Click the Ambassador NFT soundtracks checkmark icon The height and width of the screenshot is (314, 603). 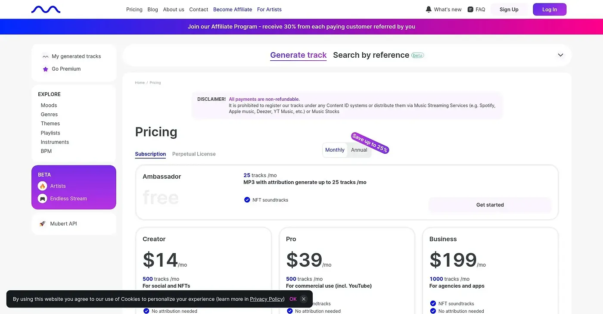tap(247, 200)
